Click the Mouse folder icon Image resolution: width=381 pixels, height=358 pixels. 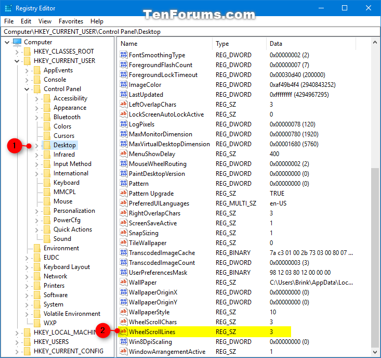(x=47, y=201)
